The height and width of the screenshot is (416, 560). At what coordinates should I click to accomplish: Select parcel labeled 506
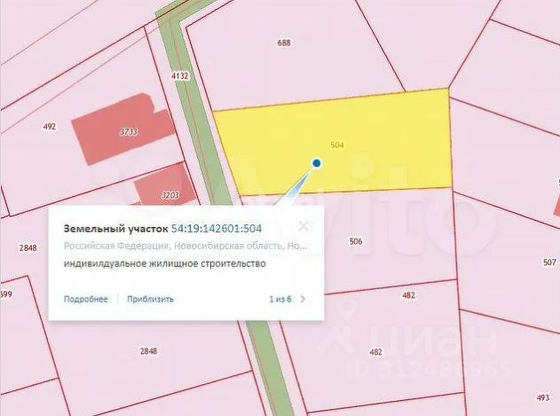356,241
